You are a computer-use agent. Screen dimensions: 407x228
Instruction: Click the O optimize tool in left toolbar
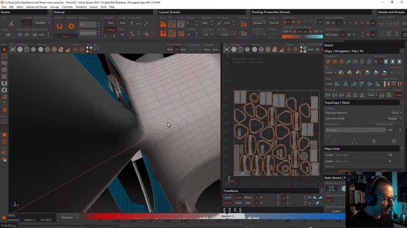click(x=4, y=90)
